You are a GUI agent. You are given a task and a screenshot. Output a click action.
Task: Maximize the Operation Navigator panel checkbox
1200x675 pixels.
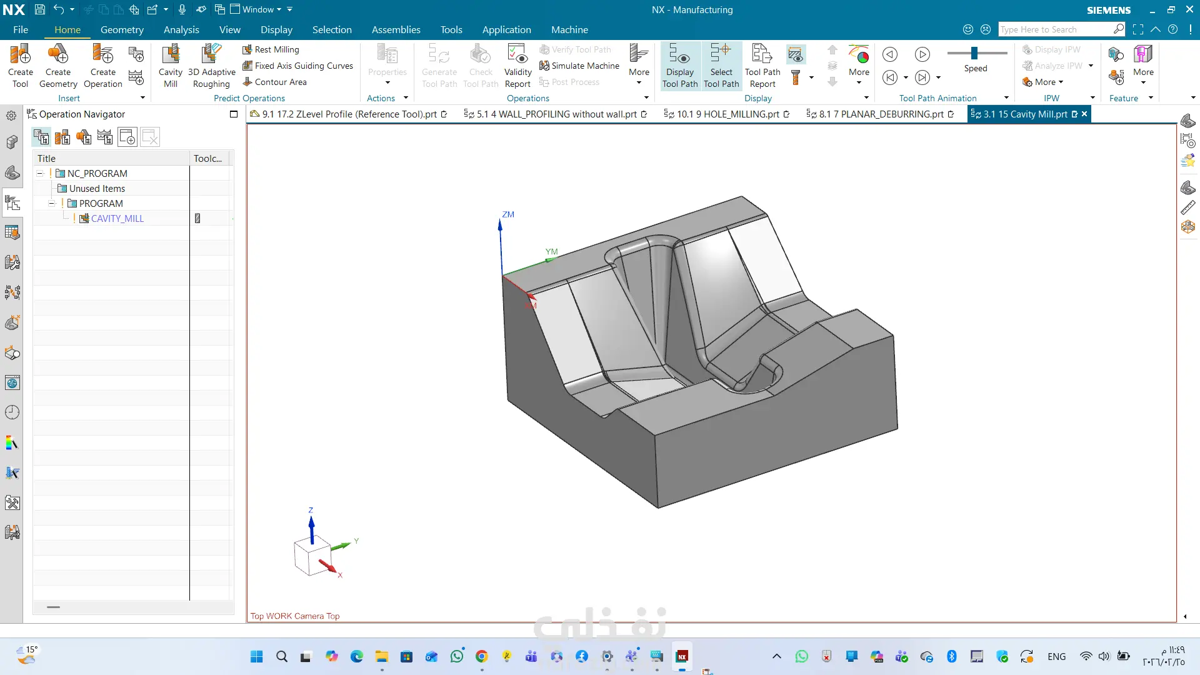point(234,114)
